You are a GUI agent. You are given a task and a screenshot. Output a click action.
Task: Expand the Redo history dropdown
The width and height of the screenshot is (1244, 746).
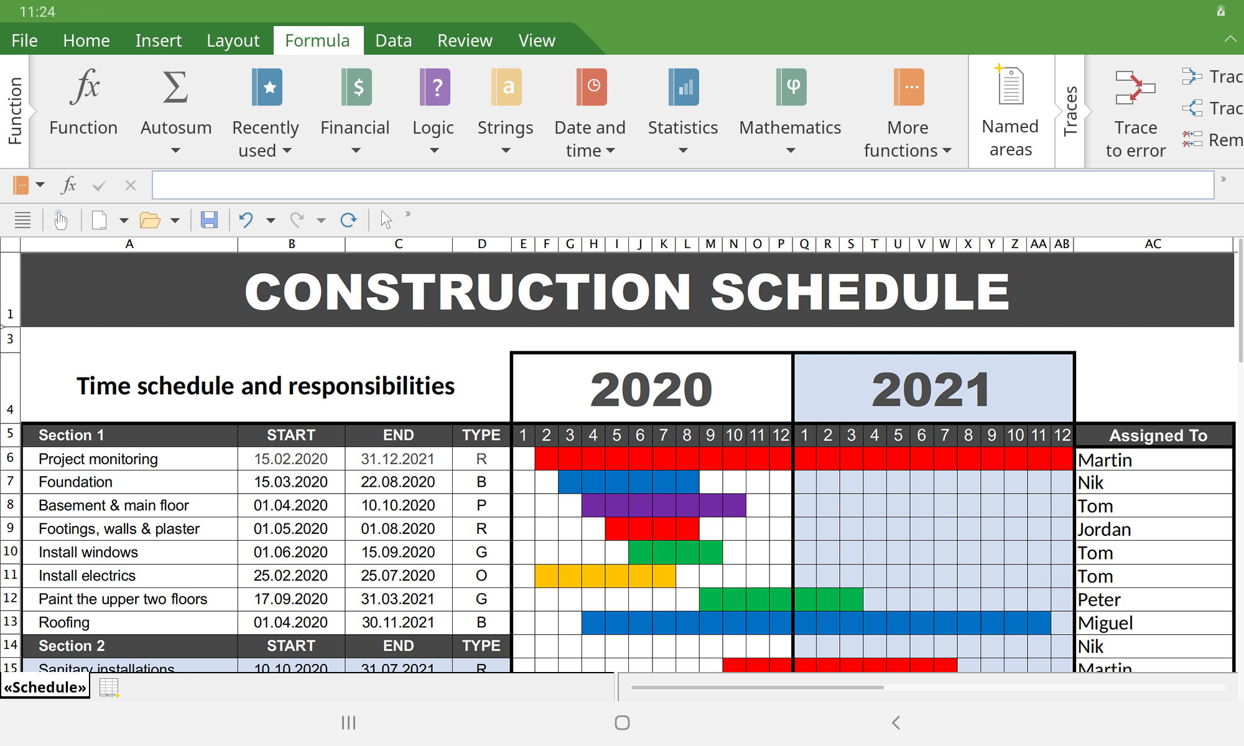click(321, 220)
